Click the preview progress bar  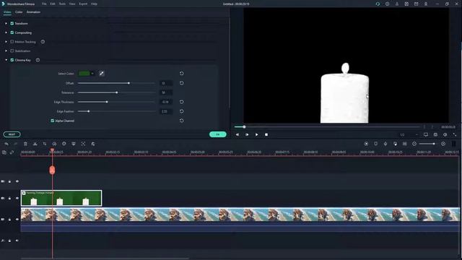tap(327, 127)
